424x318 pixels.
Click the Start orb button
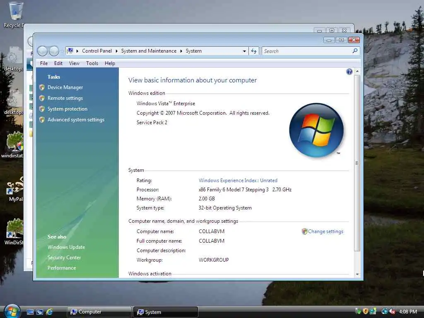tap(12, 311)
